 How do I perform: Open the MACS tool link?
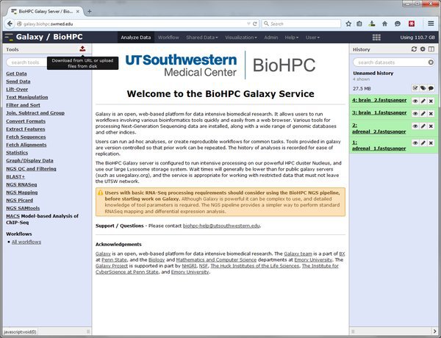click(13, 216)
